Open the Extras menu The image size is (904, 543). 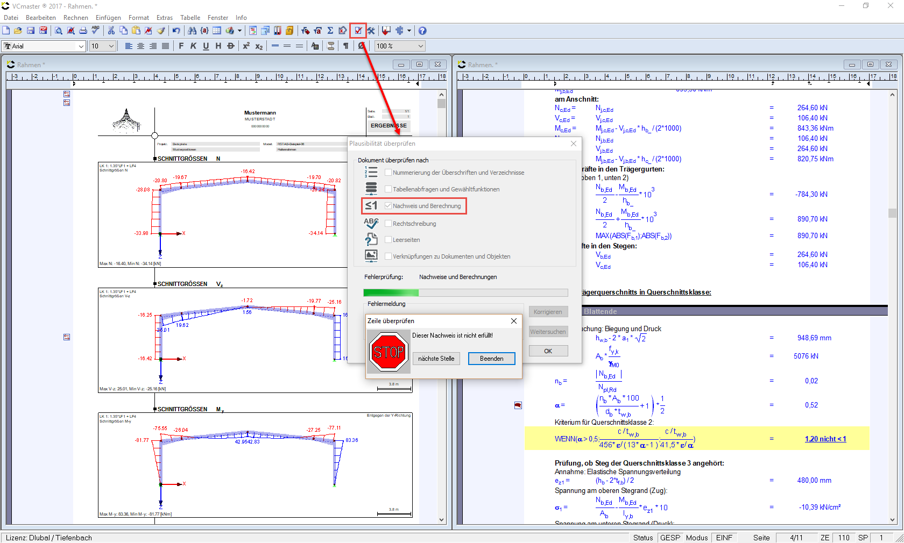click(165, 18)
